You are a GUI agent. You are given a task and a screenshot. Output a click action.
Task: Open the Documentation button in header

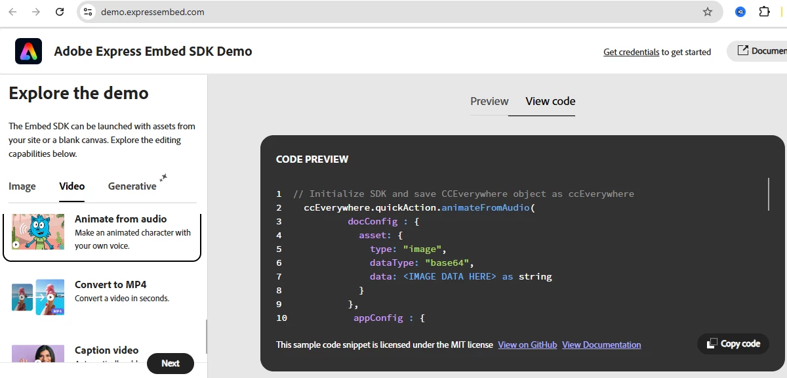pyautogui.click(x=757, y=51)
